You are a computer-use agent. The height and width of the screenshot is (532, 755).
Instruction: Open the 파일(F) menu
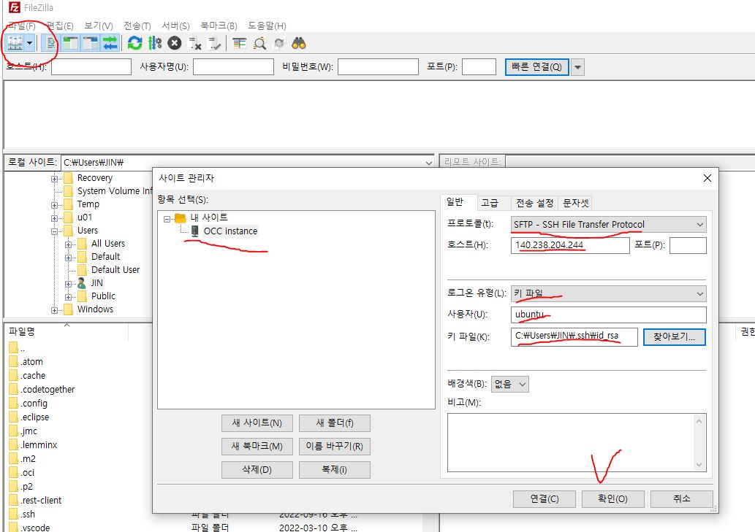pos(22,26)
